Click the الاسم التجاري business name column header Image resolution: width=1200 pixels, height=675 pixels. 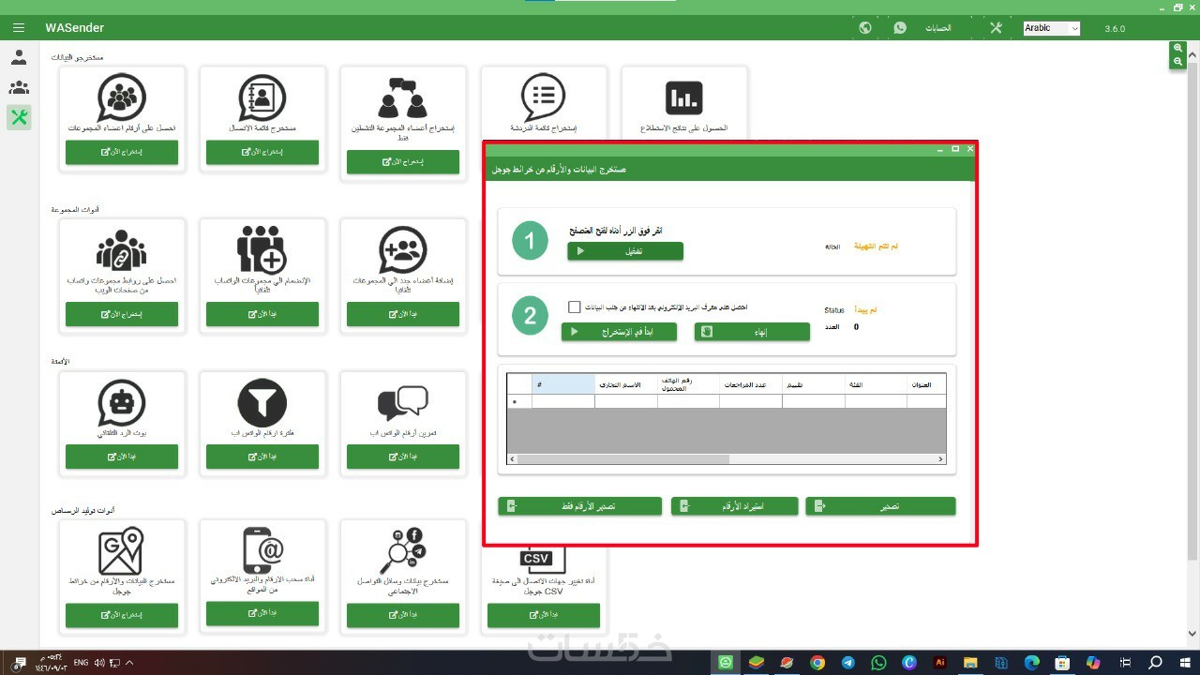point(626,384)
